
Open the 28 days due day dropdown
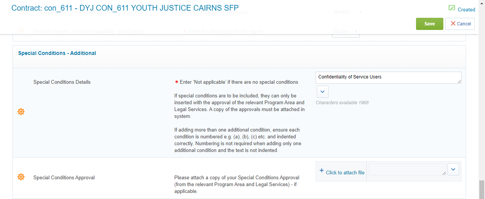coord(346,31)
